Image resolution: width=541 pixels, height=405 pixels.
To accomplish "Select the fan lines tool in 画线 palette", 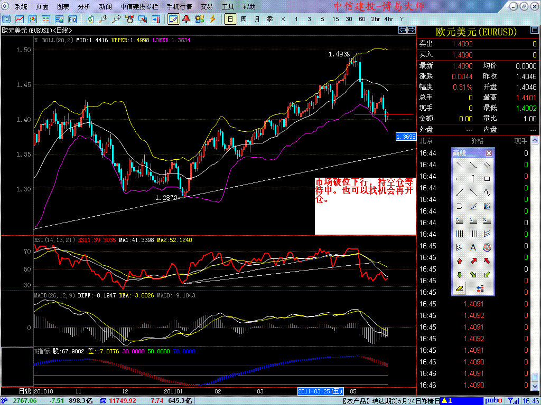I will [487, 206].
